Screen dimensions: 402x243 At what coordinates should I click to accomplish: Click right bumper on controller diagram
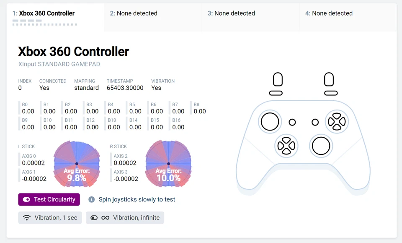coord(331,93)
